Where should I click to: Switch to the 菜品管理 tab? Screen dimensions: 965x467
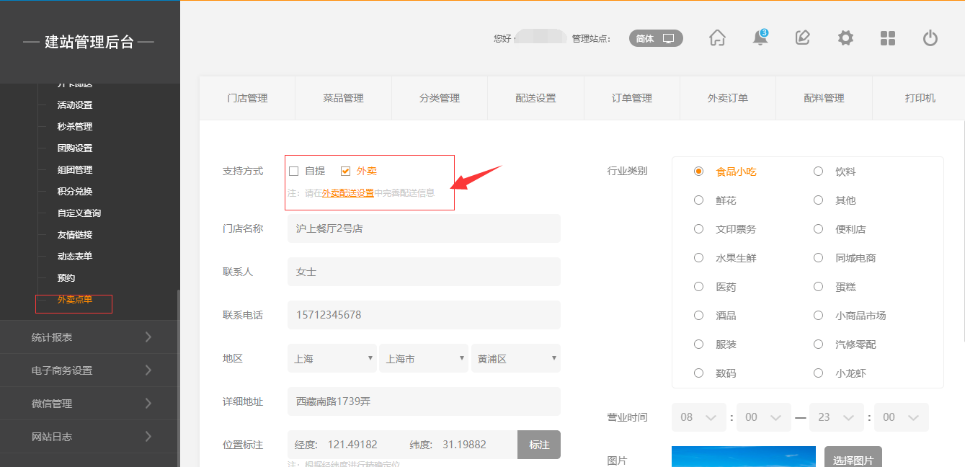[343, 98]
